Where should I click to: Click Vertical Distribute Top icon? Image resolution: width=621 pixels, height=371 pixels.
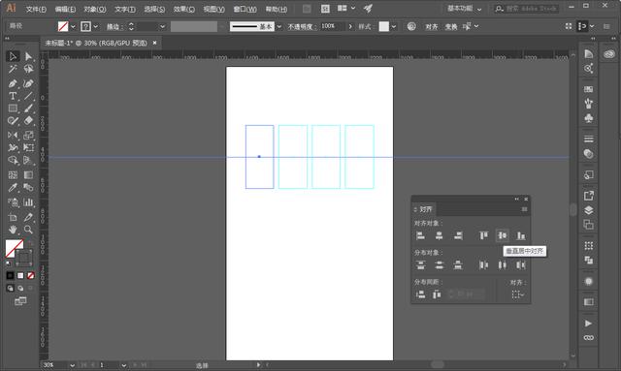point(420,265)
